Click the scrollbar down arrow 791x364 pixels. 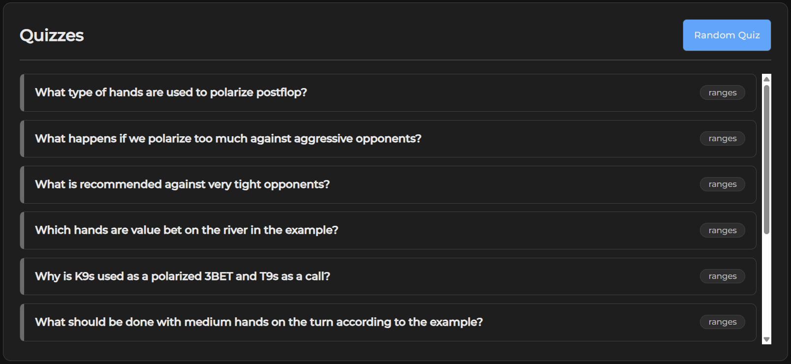coord(766,338)
